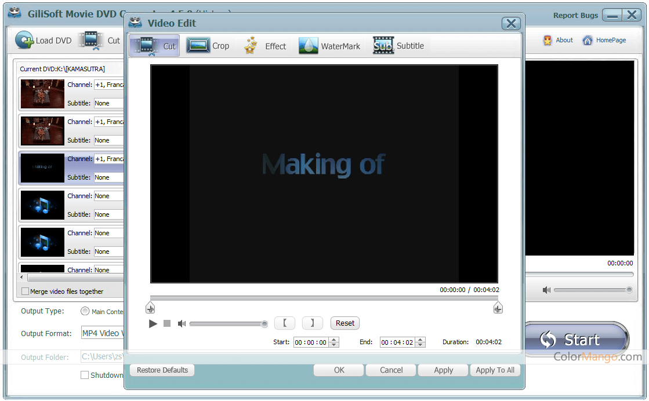The height and width of the screenshot is (401, 649).
Task: Select first DVD title thumbnail
Action: click(43, 94)
